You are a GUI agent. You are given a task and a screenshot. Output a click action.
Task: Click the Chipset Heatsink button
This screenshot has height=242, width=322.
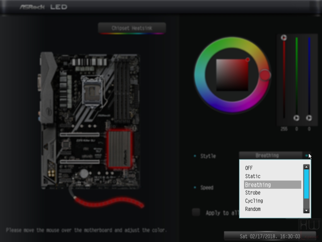pos(132,28)
